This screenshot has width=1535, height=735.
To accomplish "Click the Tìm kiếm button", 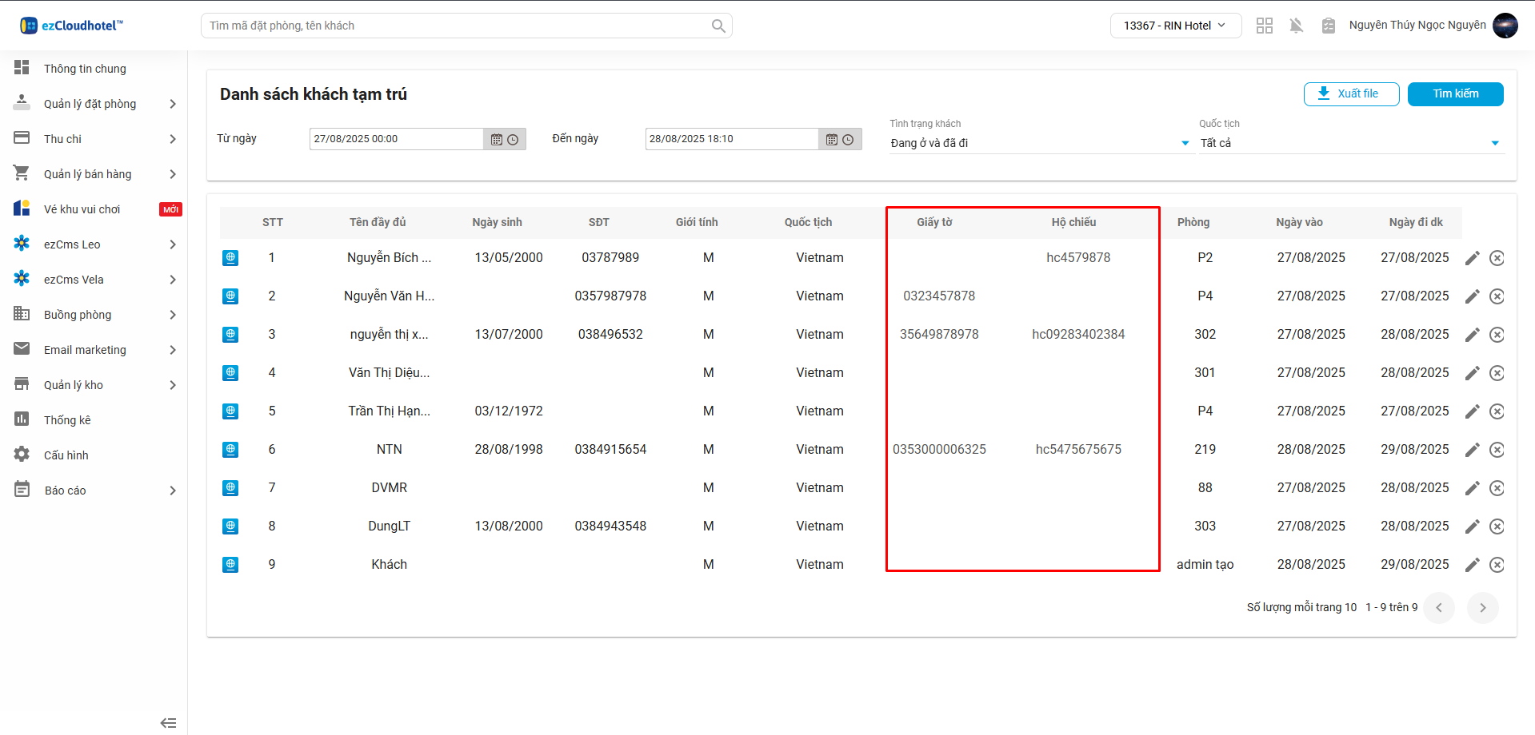I will coord(1455,93).
